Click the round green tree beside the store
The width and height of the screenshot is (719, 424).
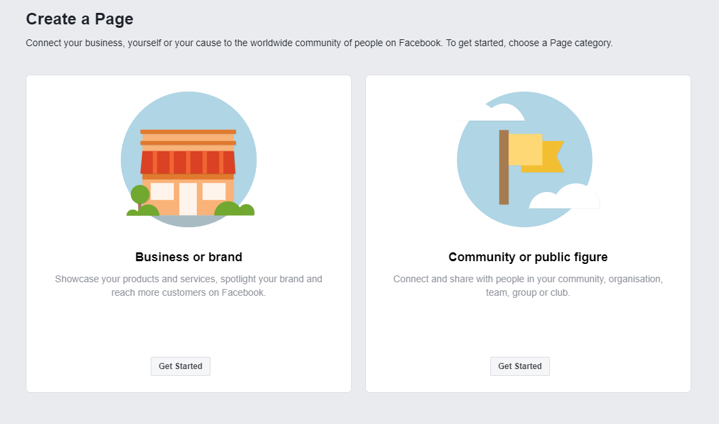point(140,195)
